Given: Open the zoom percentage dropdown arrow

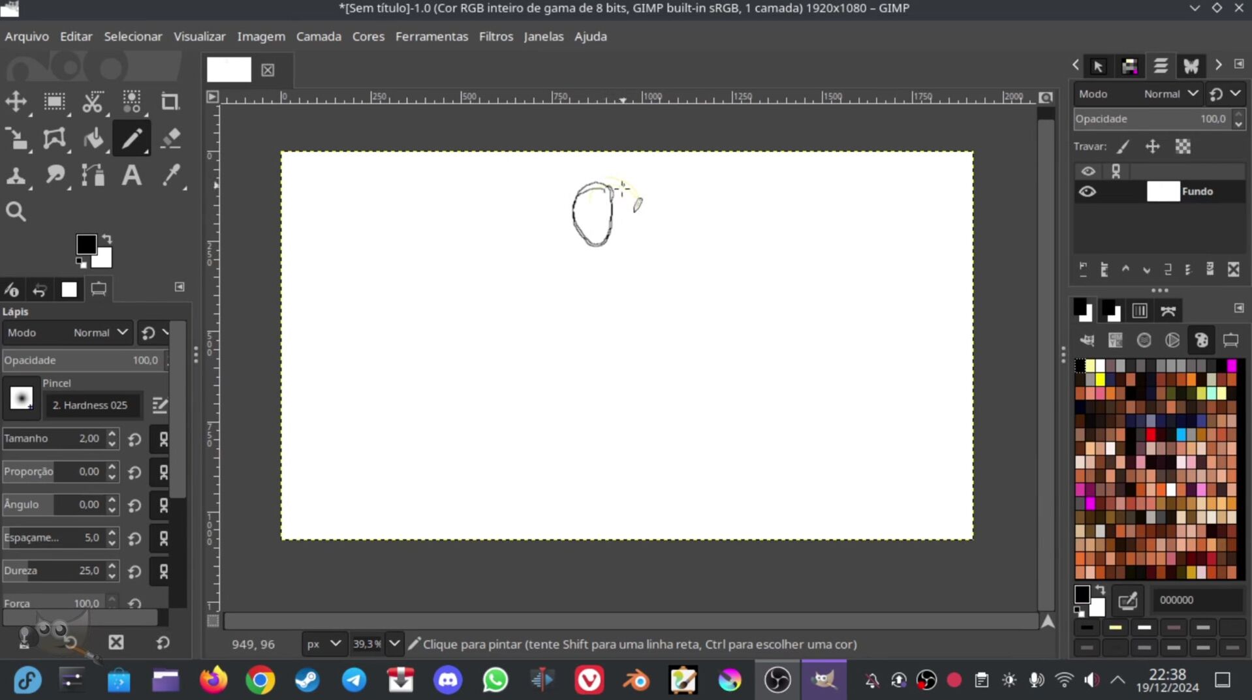Looking at the screenshot, I should coord(394,644).
